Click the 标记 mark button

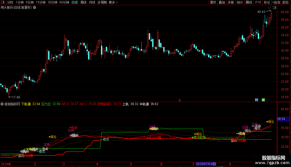pos(267,2)
